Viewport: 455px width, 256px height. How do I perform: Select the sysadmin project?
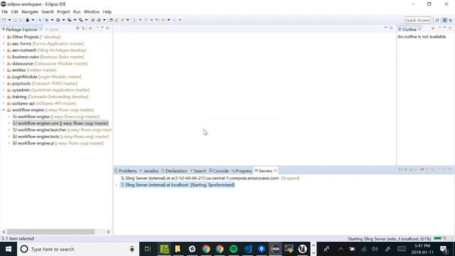pyautogui.click(x=48, y=90)
